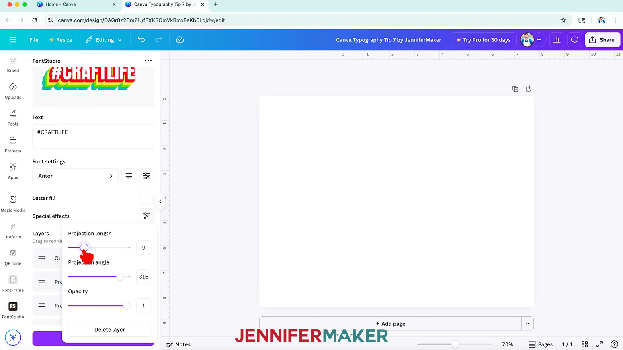This screenshot has height=350, width=623.
Task: Open the Jotform app
Action: coord(13,230)
